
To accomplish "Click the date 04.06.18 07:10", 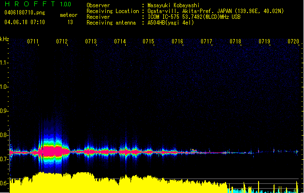I will click(x=25, y=22).
